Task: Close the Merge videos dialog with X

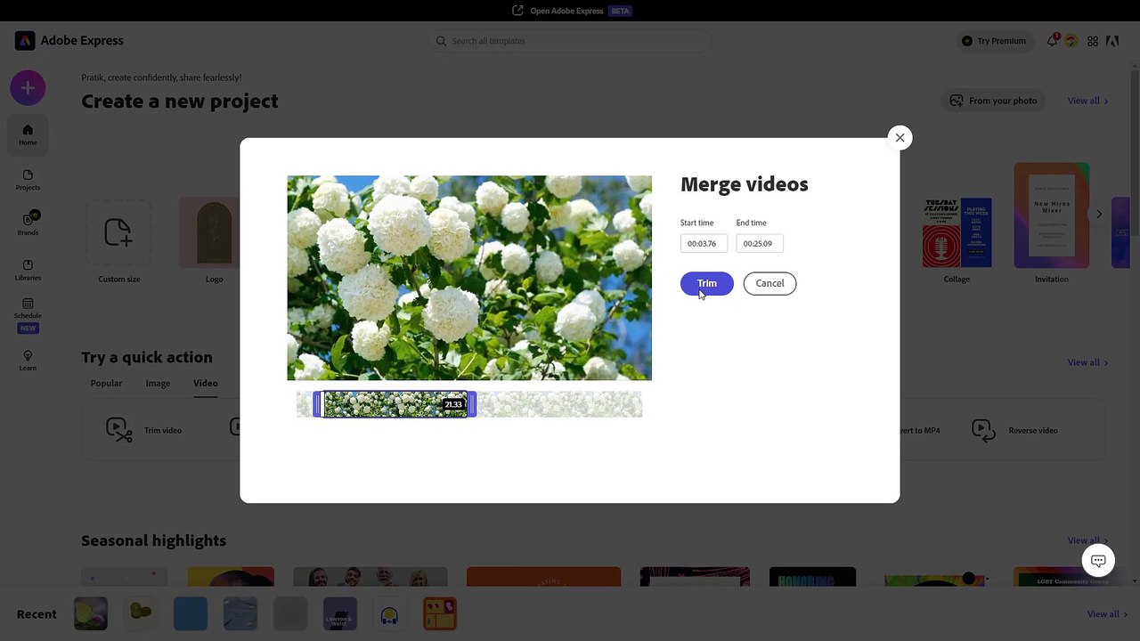Action: pos(900,138)
